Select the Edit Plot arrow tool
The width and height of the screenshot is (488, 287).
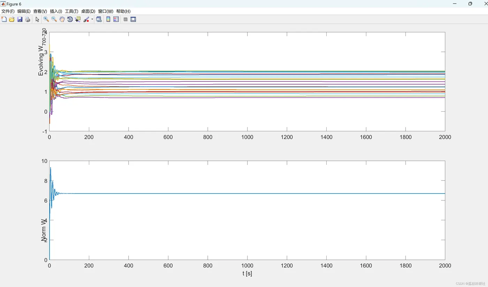tap(37, 19)
